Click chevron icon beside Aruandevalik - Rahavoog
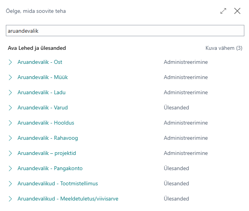 click(10, 138)
